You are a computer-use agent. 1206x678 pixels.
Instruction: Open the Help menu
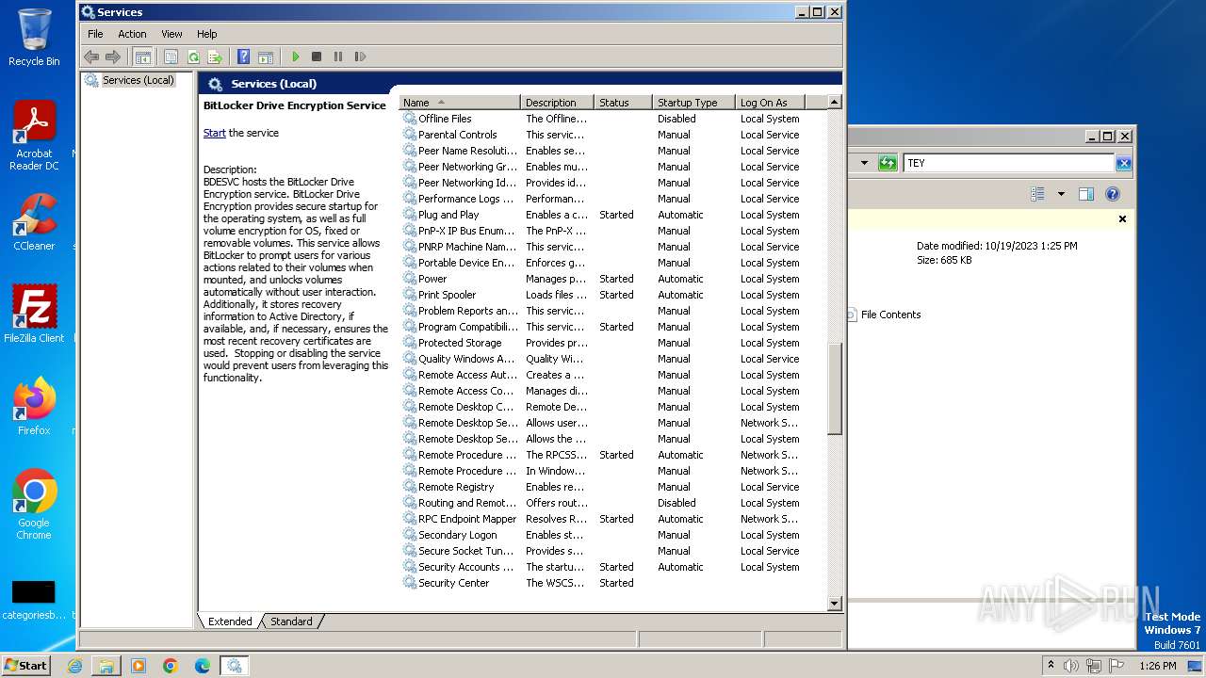206,34
